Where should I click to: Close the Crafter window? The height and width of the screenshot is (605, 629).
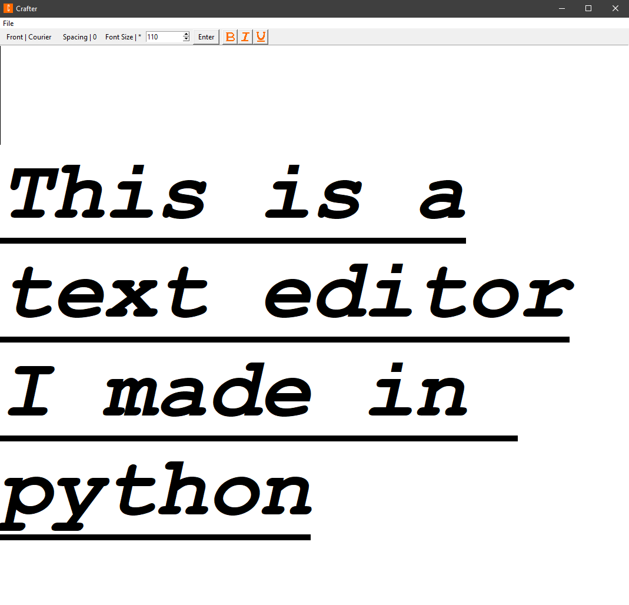point(615,8)
